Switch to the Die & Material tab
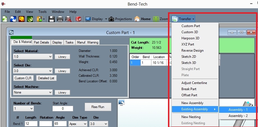258x127 pixels. coord(22,42)
